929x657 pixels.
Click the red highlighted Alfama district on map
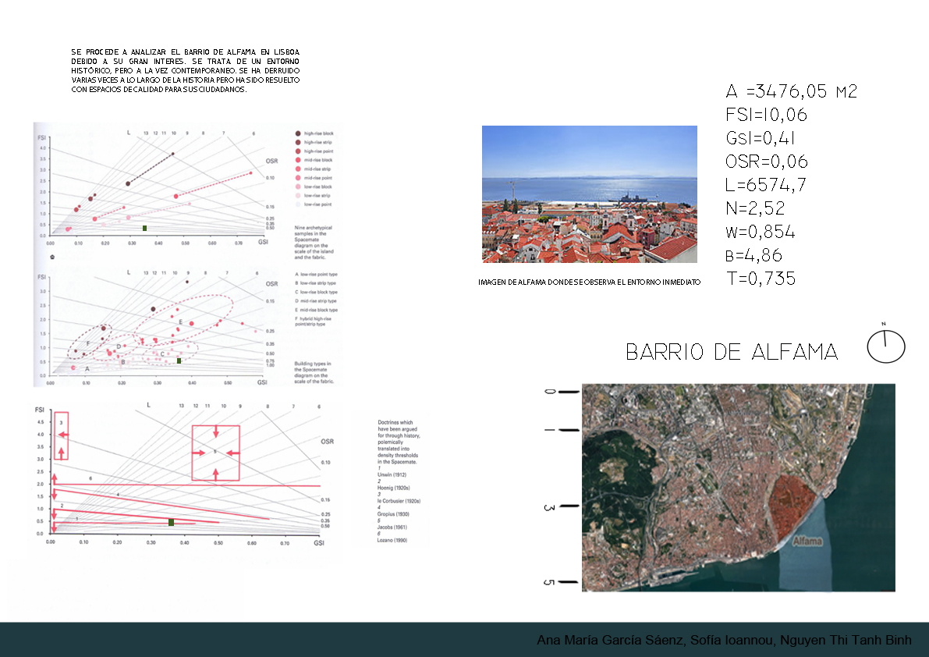[x=792, y=508]
